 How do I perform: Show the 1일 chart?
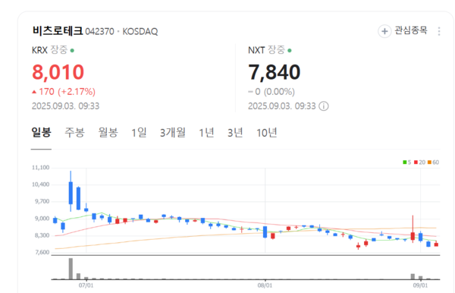click(x=140, y=133)
